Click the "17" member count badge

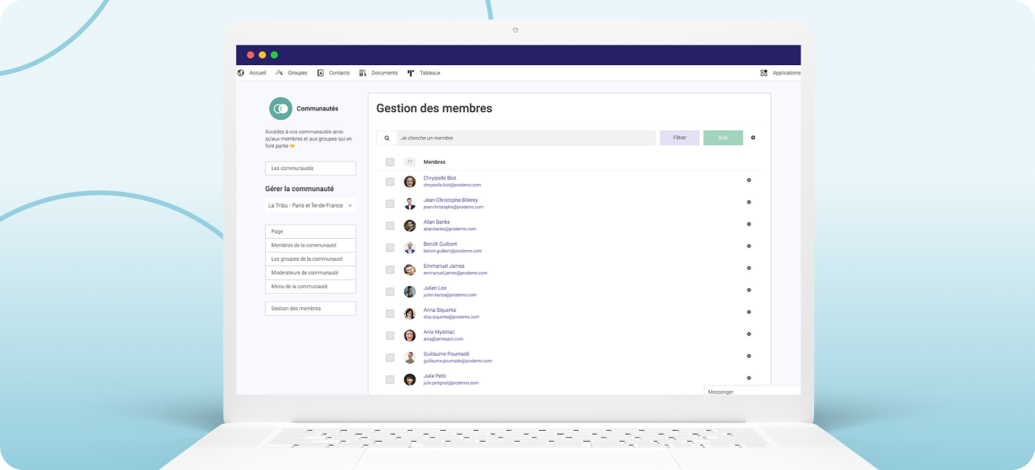coord(409,162)
